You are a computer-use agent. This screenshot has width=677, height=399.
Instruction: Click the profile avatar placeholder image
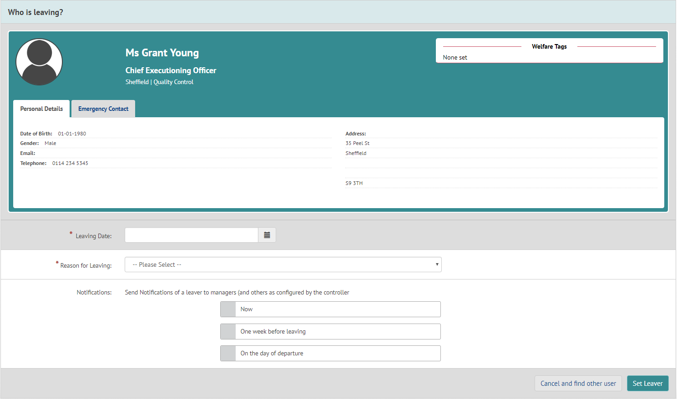[39, 61]
